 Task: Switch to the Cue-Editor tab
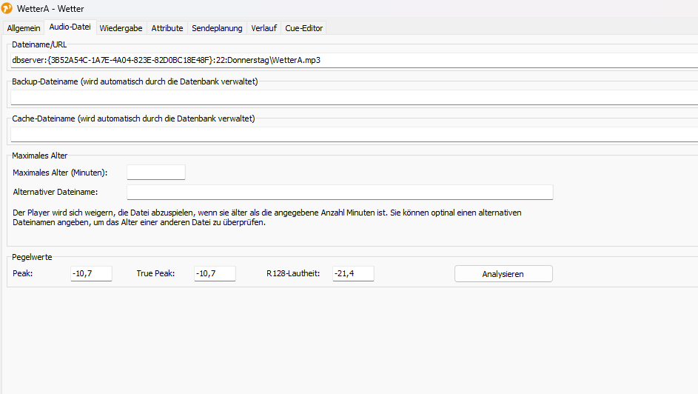tap(304, 28)
